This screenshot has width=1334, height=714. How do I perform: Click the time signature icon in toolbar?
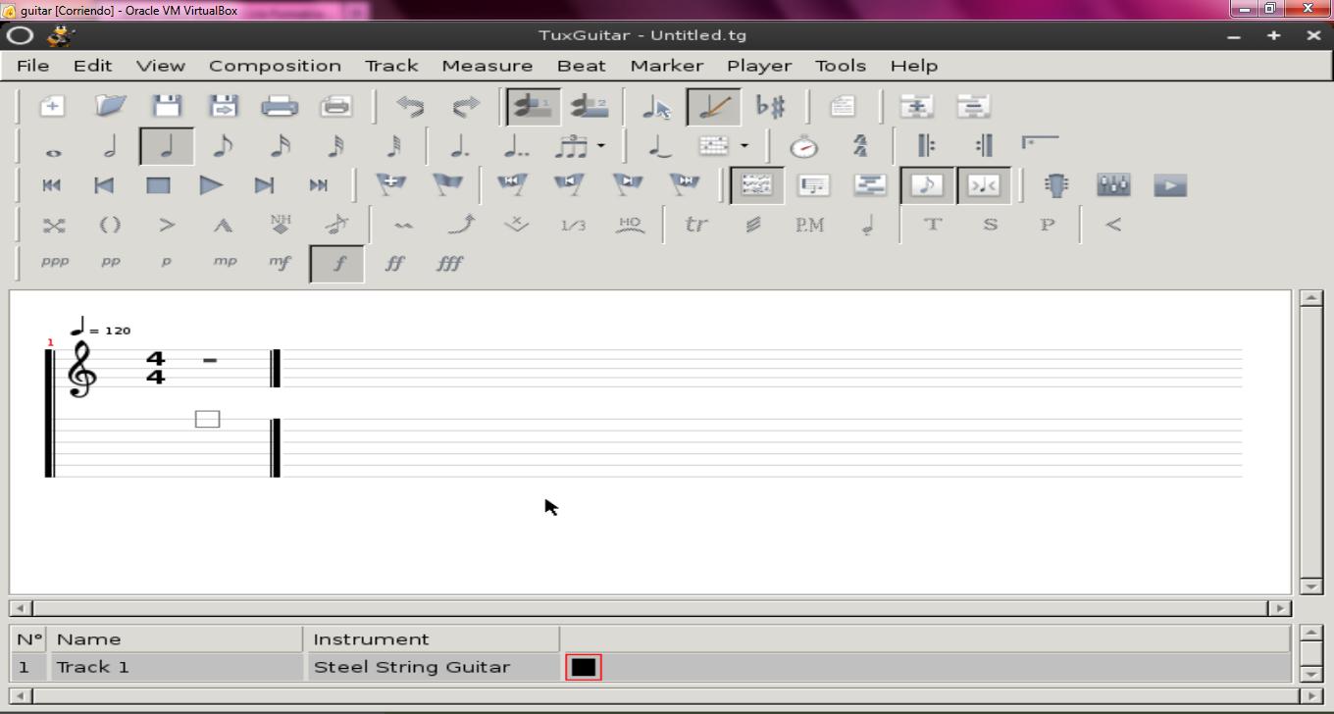pyautogui.click(x=860, y=146)
